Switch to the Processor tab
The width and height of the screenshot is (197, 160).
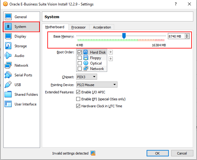tap(78, 27)
